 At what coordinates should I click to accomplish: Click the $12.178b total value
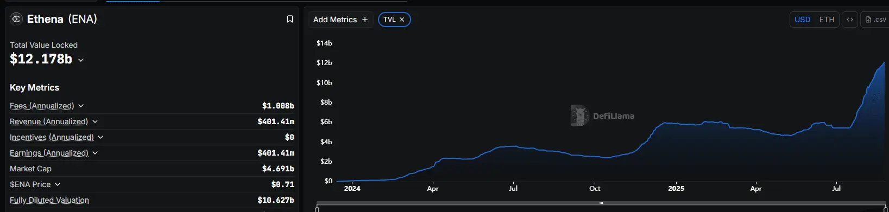pyautogui.click(x=41, y=59)
